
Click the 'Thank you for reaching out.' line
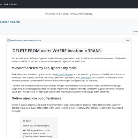click(37, 126)
